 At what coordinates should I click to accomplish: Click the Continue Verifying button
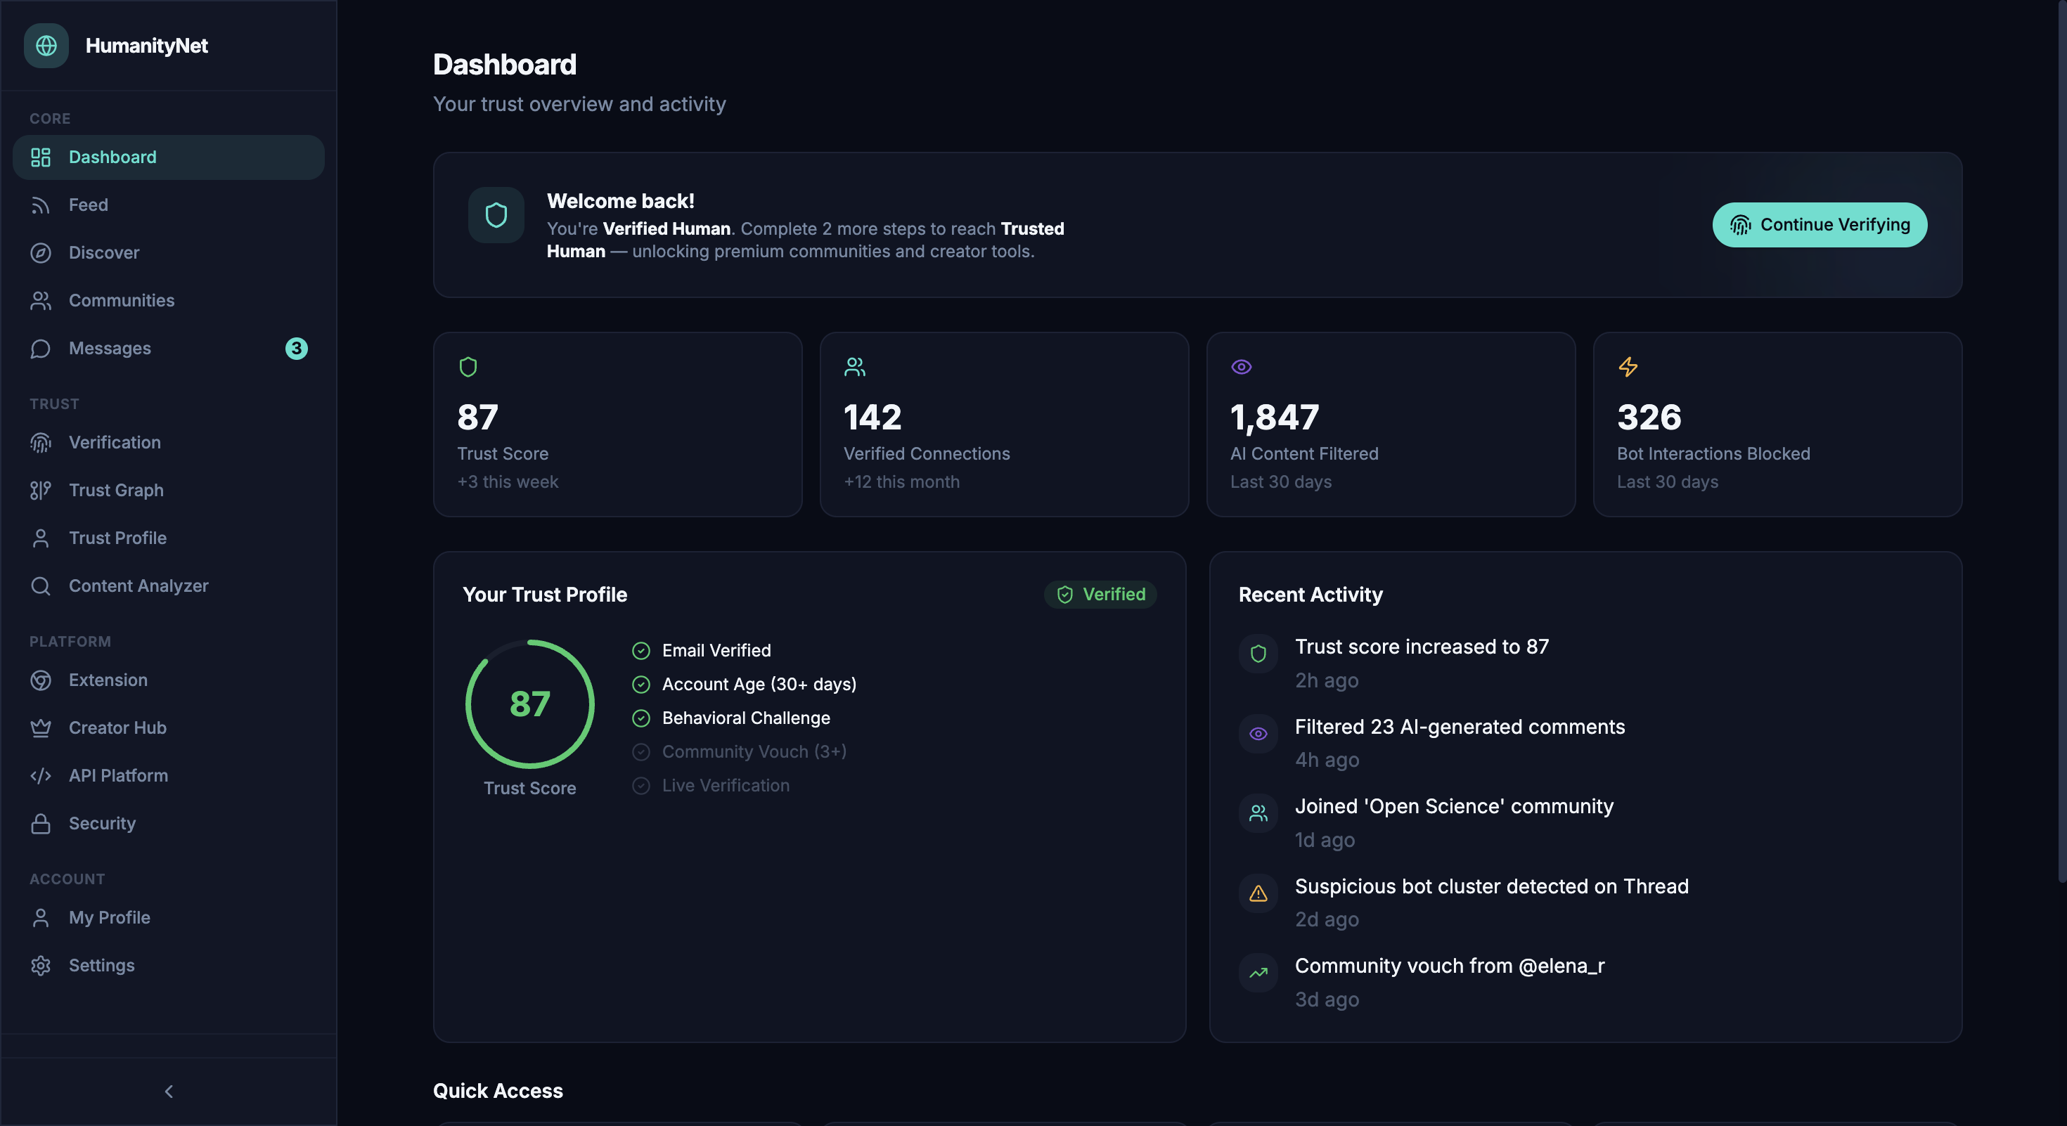tap(1819, 224)
